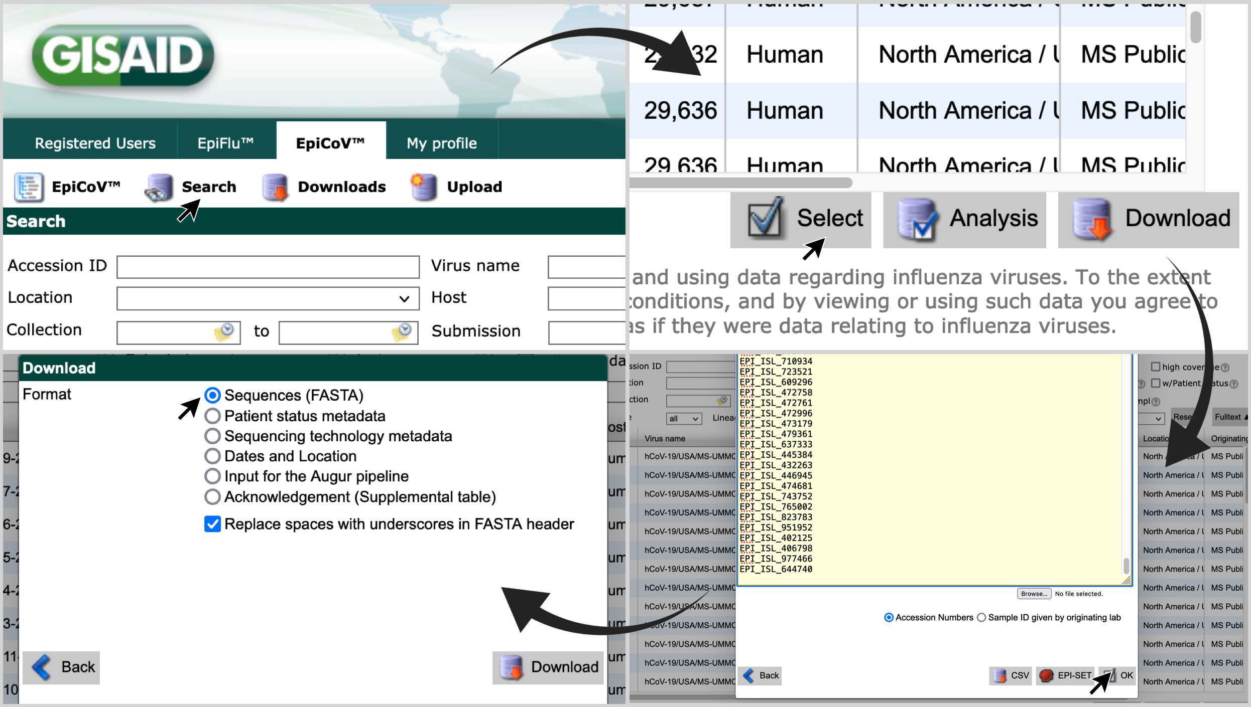Viewport: 1251px width, 707px height.
Task: Open the 'all' dropdown near Lineage
Action: click(x=684, y=418)
